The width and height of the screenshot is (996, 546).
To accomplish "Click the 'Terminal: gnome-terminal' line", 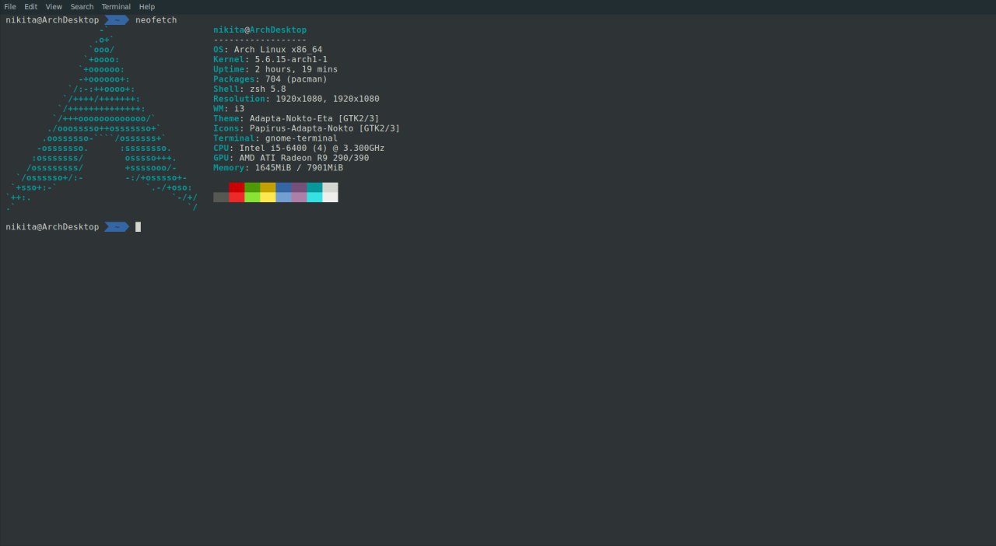I will click(x=275, y=138).
